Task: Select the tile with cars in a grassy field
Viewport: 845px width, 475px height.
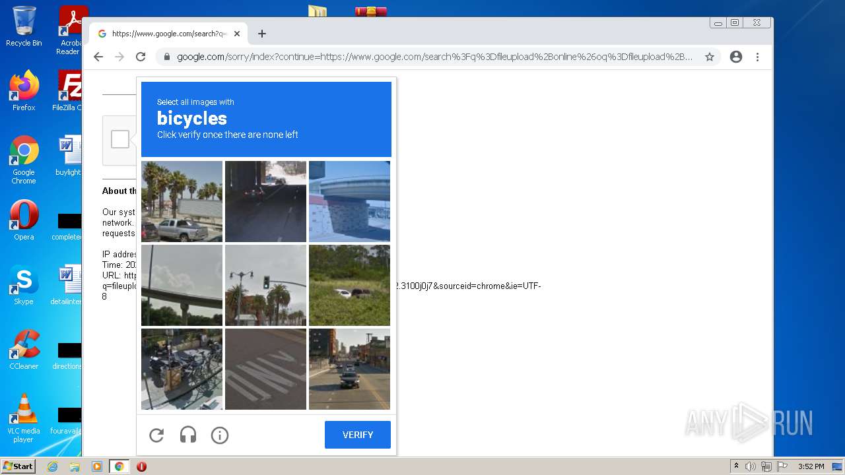Action: 349,285
